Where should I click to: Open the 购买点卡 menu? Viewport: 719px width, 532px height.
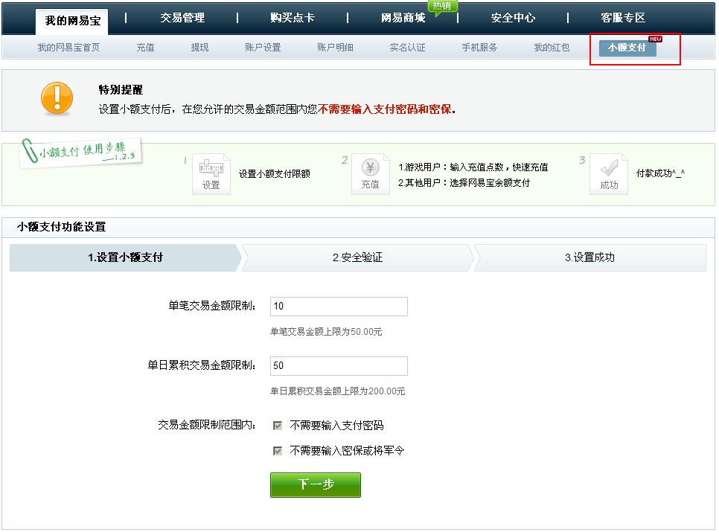pyautogui.click(x=292, y=18)
